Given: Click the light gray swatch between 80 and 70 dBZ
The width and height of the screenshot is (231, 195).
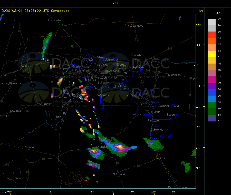Looking at the screenshot, I should tap(211, 22).
